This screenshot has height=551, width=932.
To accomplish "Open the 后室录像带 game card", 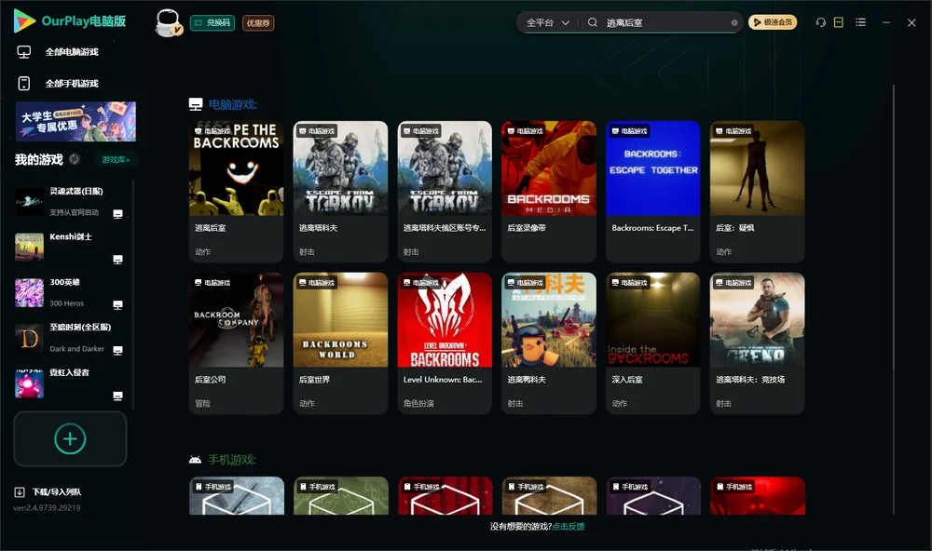I will [x=549, y=192].
